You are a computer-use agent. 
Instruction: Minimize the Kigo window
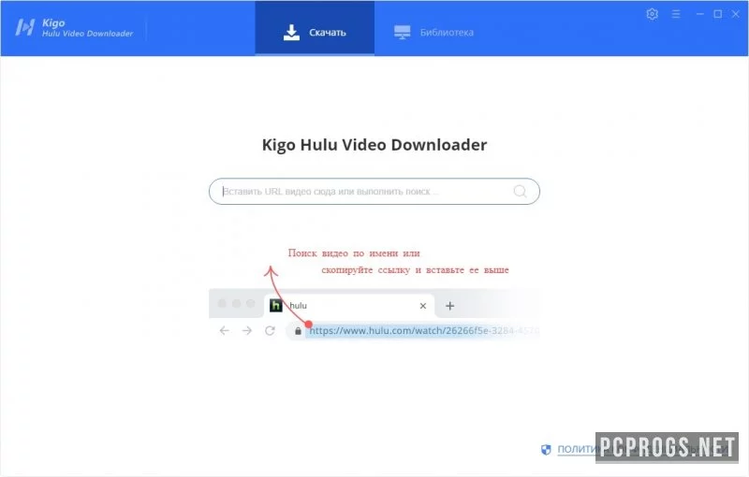(x=700, y=14)
